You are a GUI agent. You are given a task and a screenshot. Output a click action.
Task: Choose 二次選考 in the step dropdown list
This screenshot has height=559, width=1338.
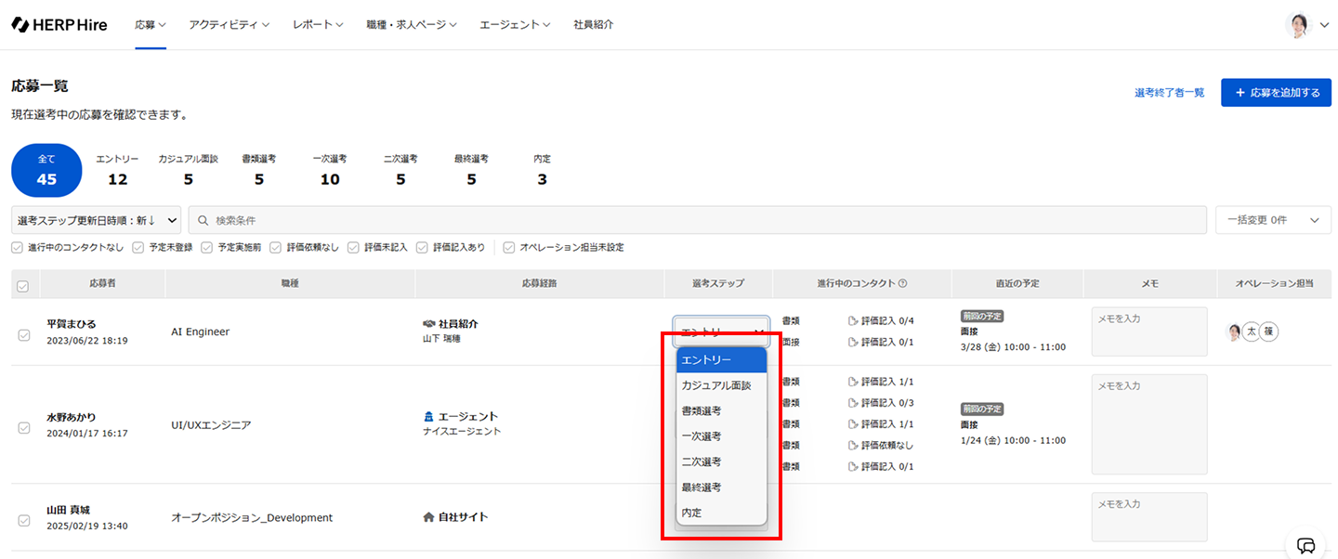tap(722, 461)
